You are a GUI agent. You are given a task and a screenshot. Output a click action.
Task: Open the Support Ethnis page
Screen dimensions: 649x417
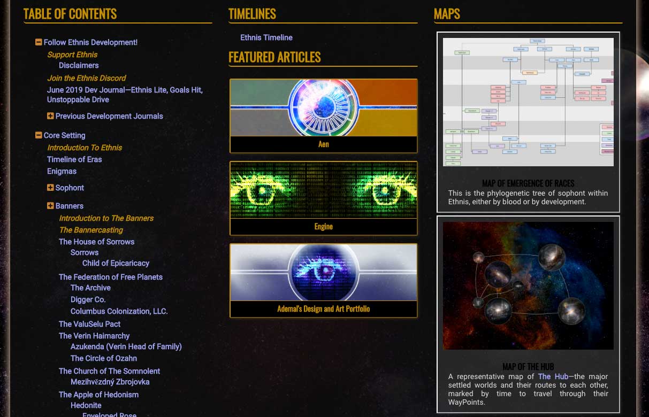coord(72,55)
